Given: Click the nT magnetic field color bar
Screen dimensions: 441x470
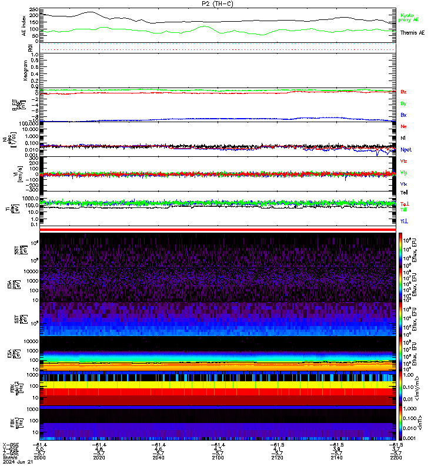Looking at the screenshot, I should point(400,422).
